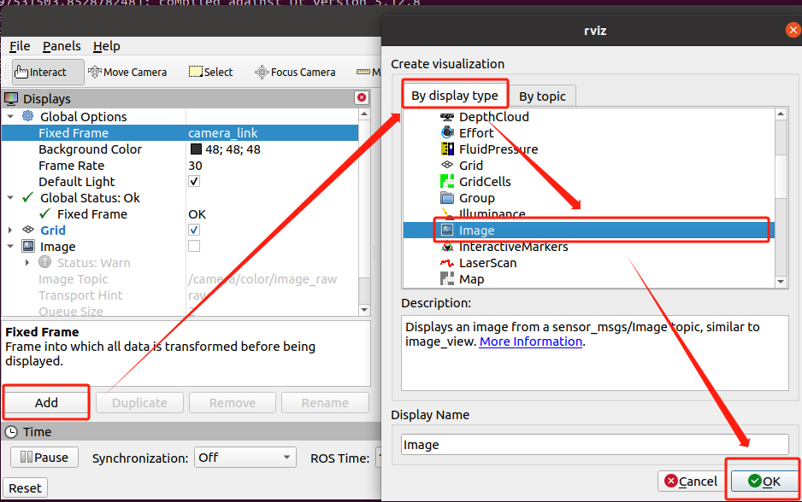802x502 pixels.
Task: Open the Synchronization dropdown
Action: [245, 457]
